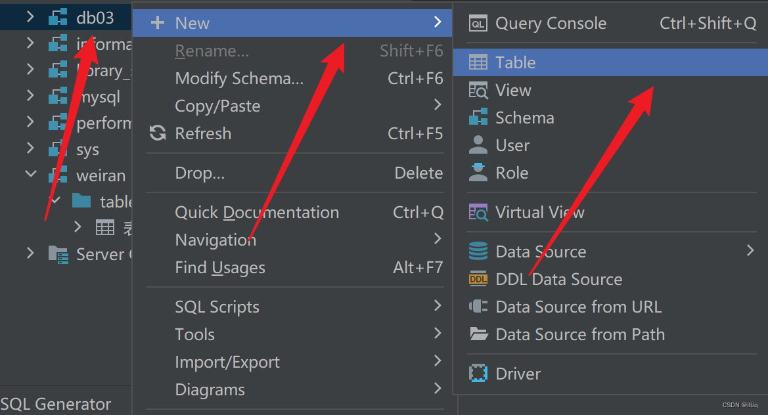The width and height of the screenshot is (768, 415).
Task: Expand the db03 schema node
Action: click(x=30, y=17)
